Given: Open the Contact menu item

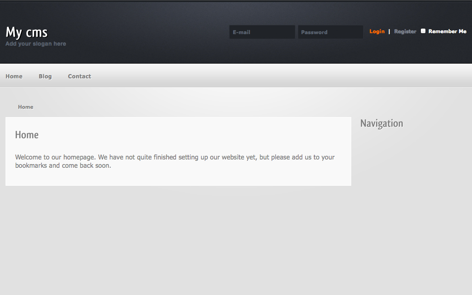Looking at the screenshot, I should [x=79, y=77].
